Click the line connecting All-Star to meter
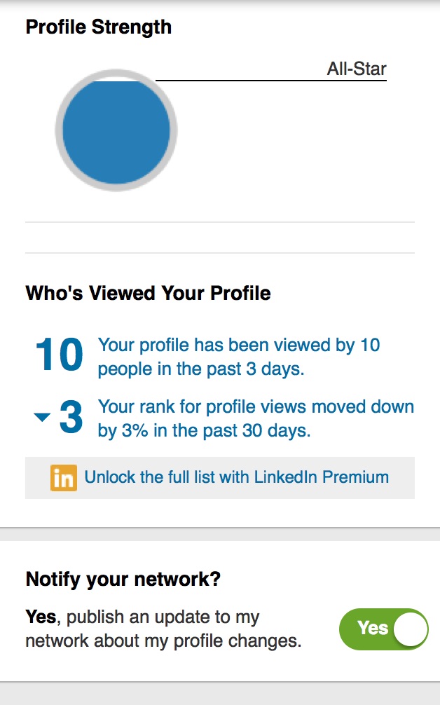The image size is (440, 705). point(271,81)
